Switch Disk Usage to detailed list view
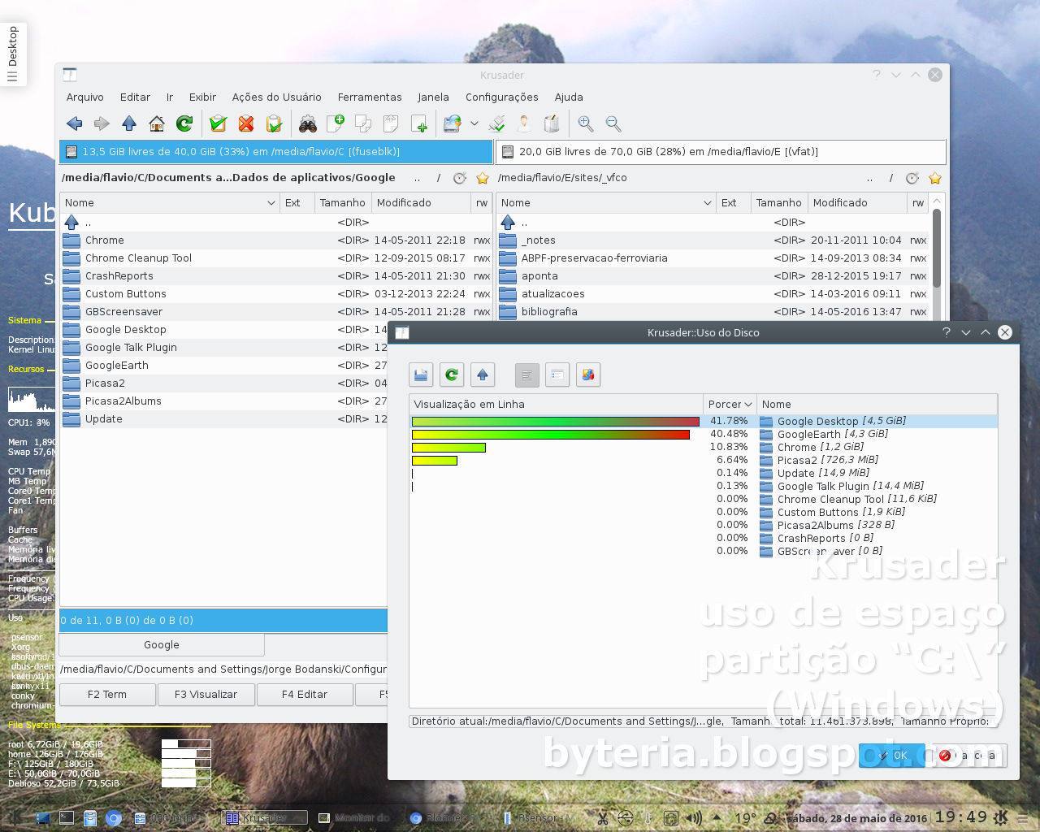 [557, 375]
